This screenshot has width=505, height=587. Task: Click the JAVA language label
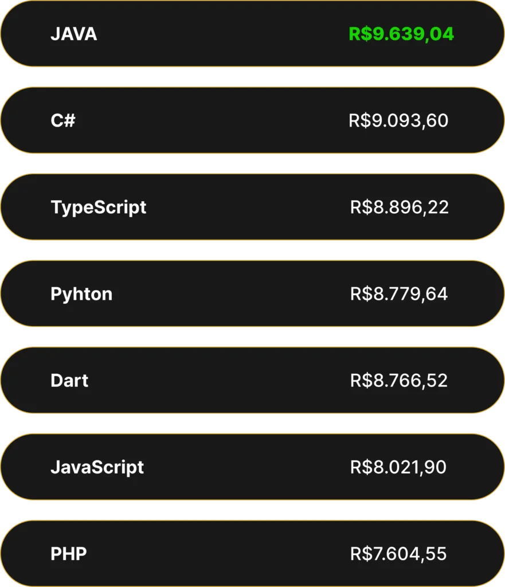74,34
